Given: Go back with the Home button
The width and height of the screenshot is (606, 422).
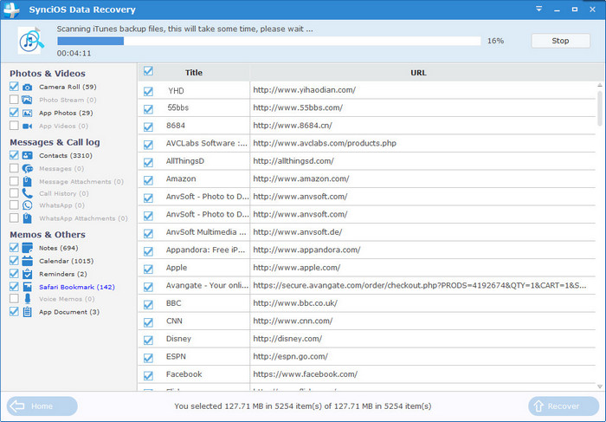Looking at the screenshot, I should pyautogui.click(x=42, y=406).
